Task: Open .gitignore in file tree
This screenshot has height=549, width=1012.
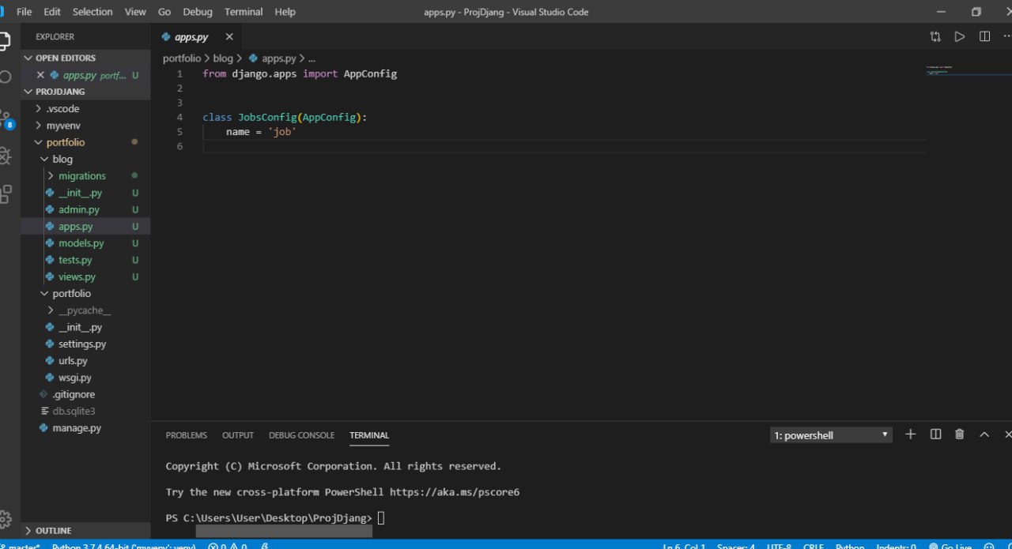Action: pyautogui.click(x=74, y=394)
